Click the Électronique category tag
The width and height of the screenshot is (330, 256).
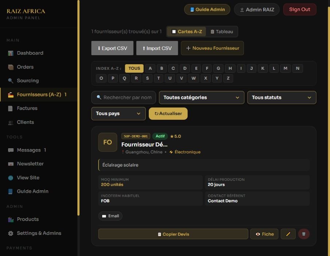tap(185, 152)
